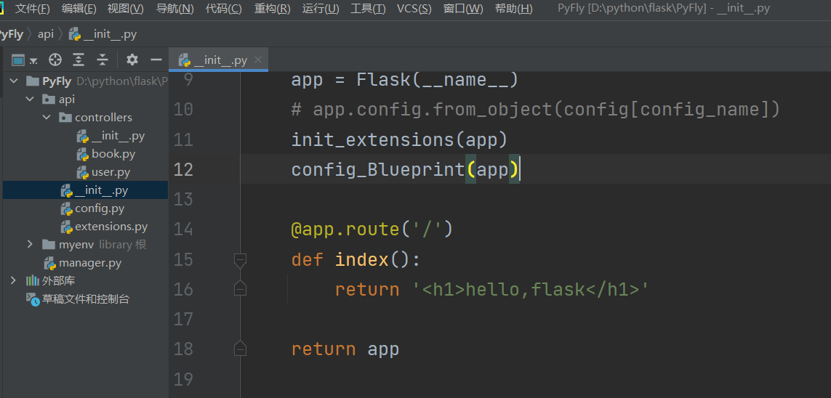Click the manager.py Python file icon
This screenshot has height=398, width=831.
click(x=50, y=263)
